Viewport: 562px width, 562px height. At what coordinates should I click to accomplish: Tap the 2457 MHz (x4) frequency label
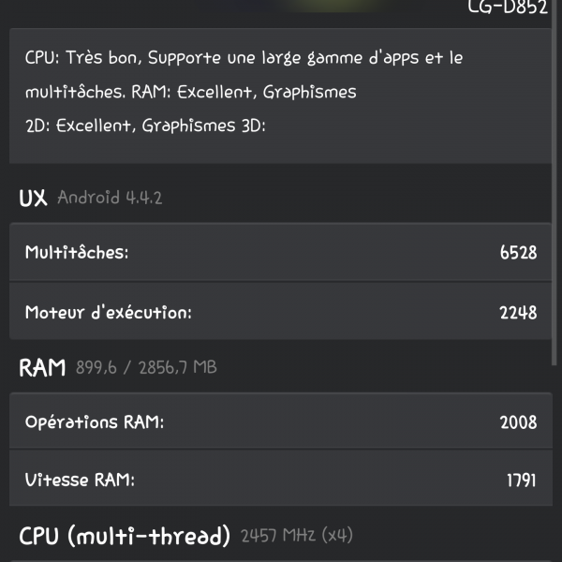(296, 537)
